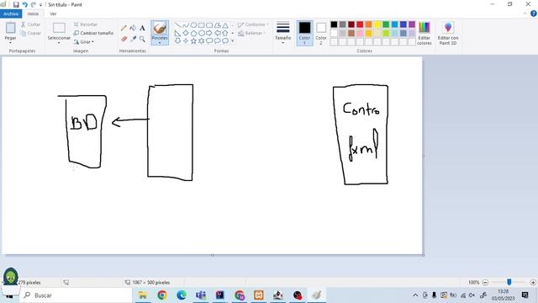Pick the yellow color swatch

click(x=377, y=24)
